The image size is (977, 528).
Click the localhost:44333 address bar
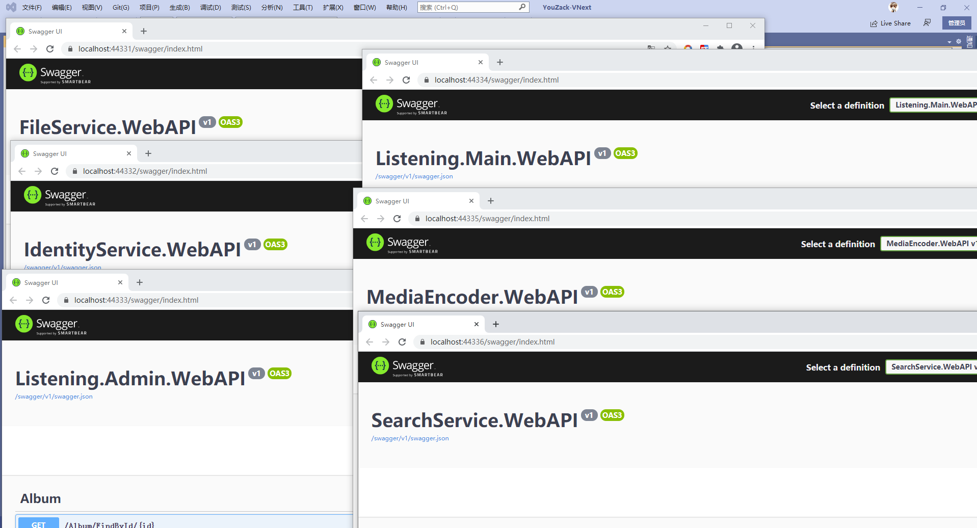tap(204, 300)
